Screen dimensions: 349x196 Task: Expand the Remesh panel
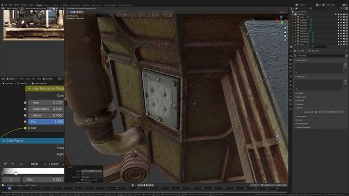click(x=299, y=120)
